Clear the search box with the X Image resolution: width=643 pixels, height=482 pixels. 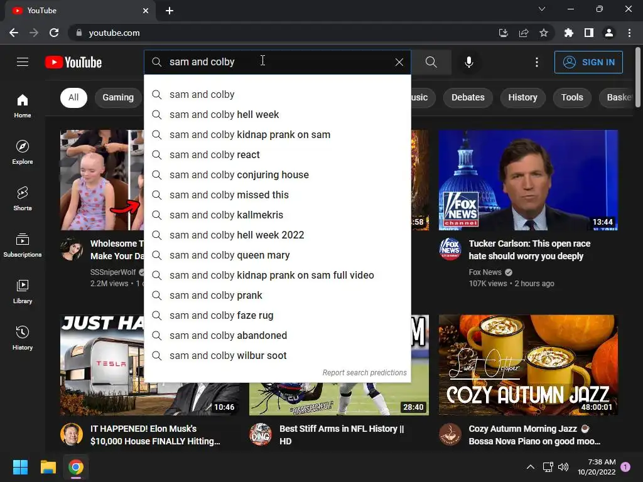tap(399, 62)
